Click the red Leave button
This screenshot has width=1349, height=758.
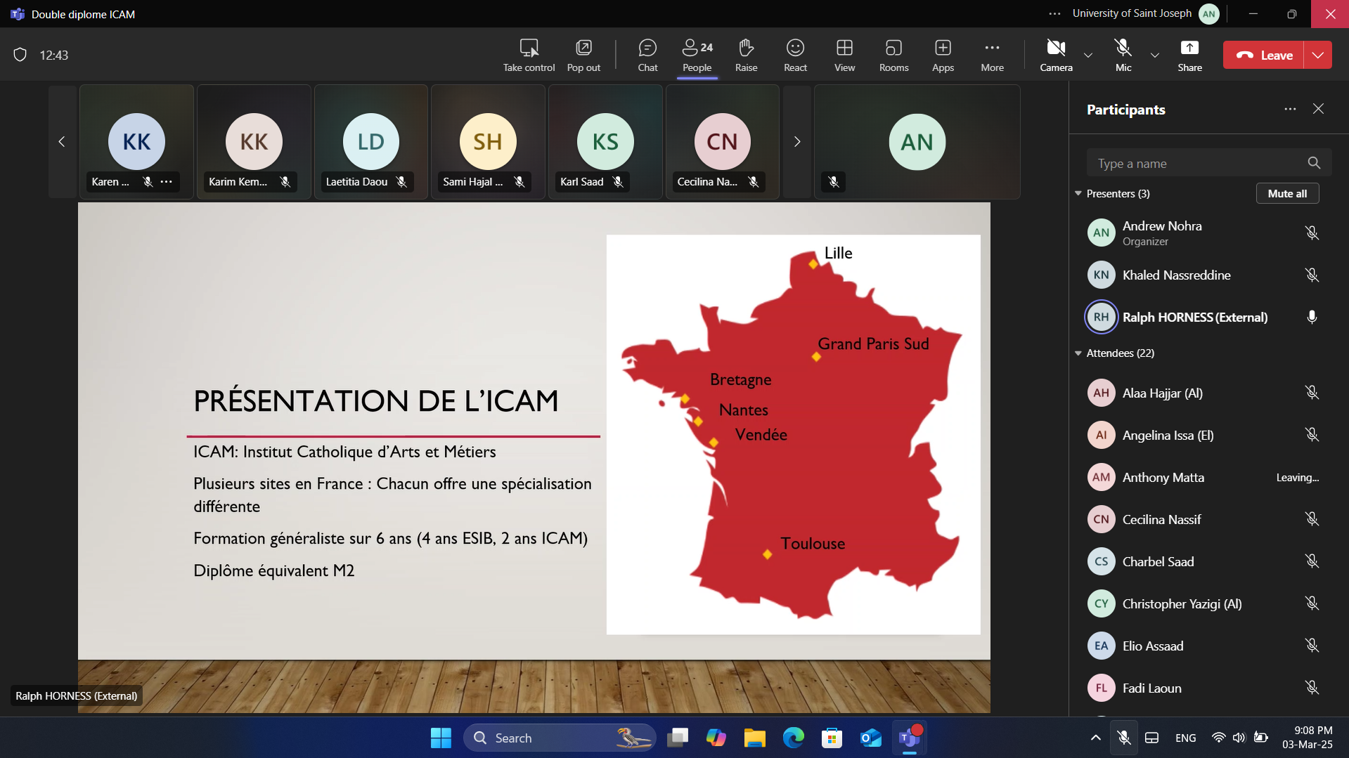[1264, 55]
